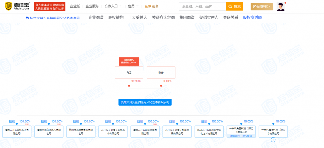Click the Qixin.com logo icon
Image resolution: width=324 pixels, height=148 pixels.
click(x=9, y=6)
